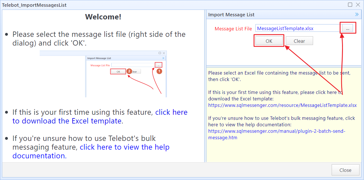Screen dimensions: 364x180
Task: Click the Telebot_ImportMessagesList window title
Action: tap(34, 5)
